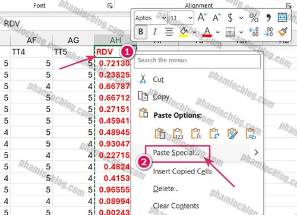The width and height of the screenshot is (297, 215).
Task: Click Paste Transpose icon
Action: coord(214,134)
